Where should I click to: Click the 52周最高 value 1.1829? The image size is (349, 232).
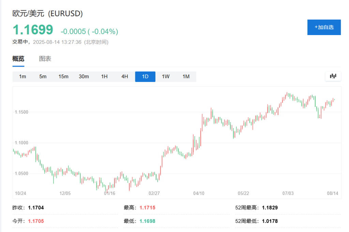[x=270, y=208]
